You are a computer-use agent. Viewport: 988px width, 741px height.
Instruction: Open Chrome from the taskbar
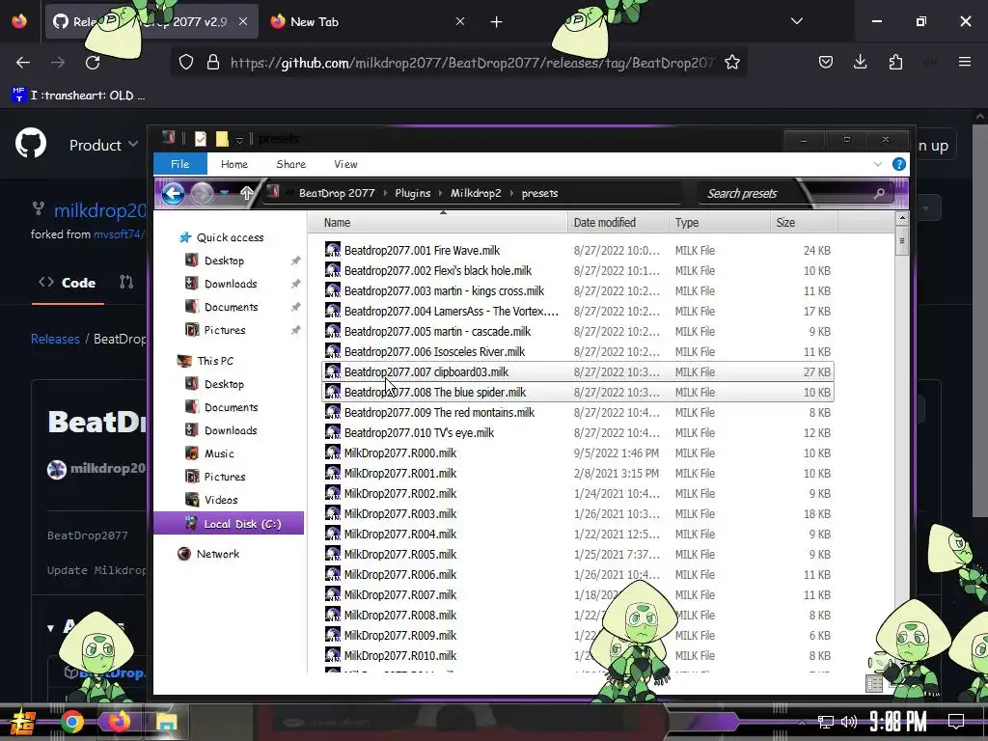tap(71, 722)
